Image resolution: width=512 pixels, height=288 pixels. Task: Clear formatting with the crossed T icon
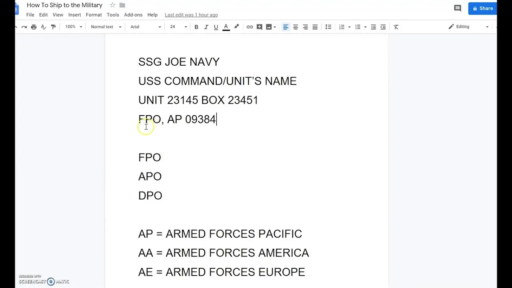point(396,27)
